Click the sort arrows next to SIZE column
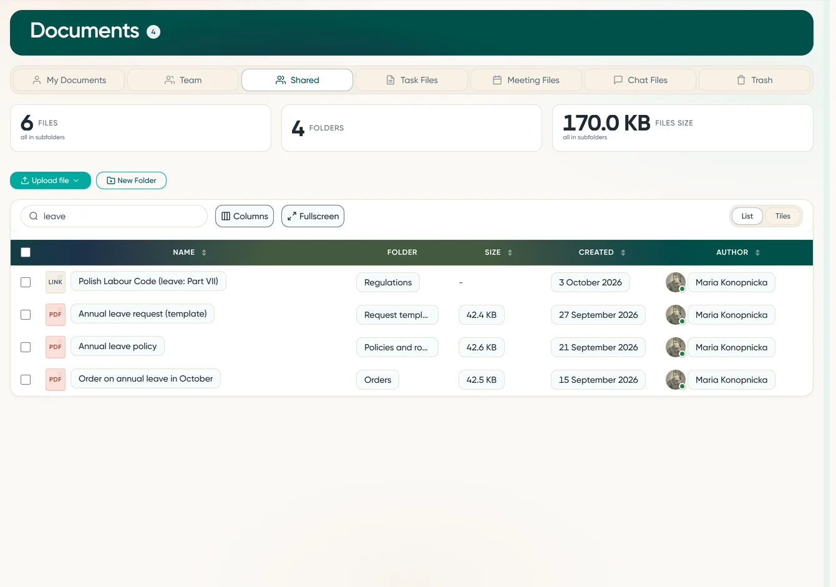This screenshot has width=836, height=587. pyautogui.click(x=510, y=253)
